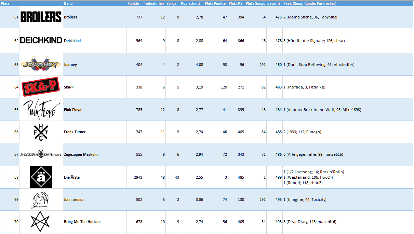Select the Songs value 43
414x234 pixels.
177,177
